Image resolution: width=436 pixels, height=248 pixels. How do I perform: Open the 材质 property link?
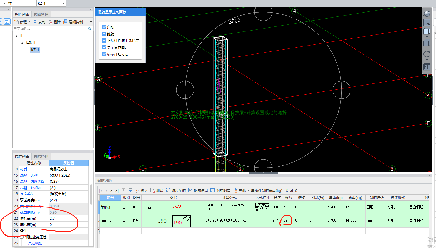(x=24, y=169)
